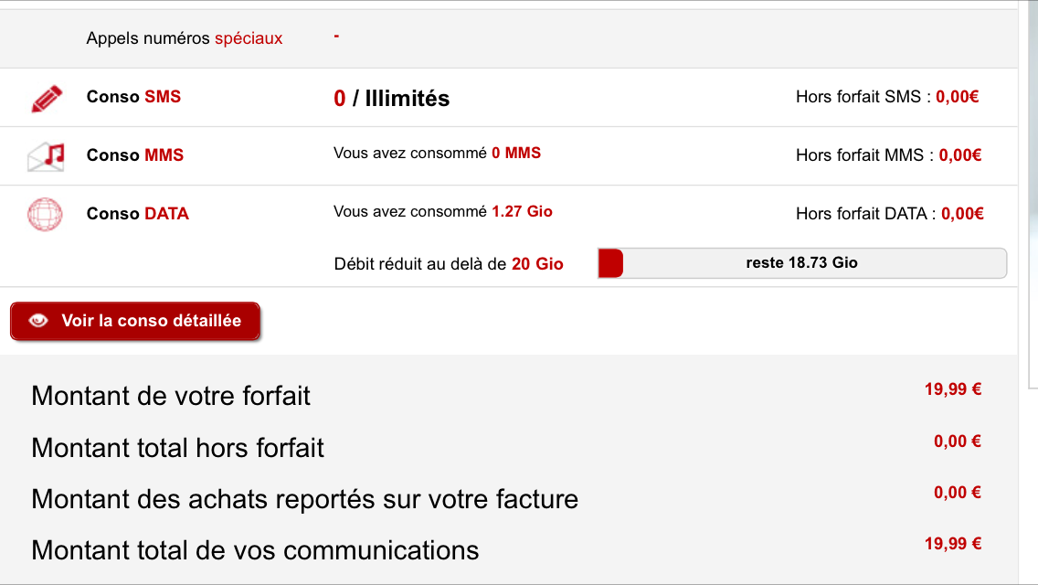Click the Montant total de vos communications price
The height and width of the screenshot is (585, 1038).
click(953, 544)
